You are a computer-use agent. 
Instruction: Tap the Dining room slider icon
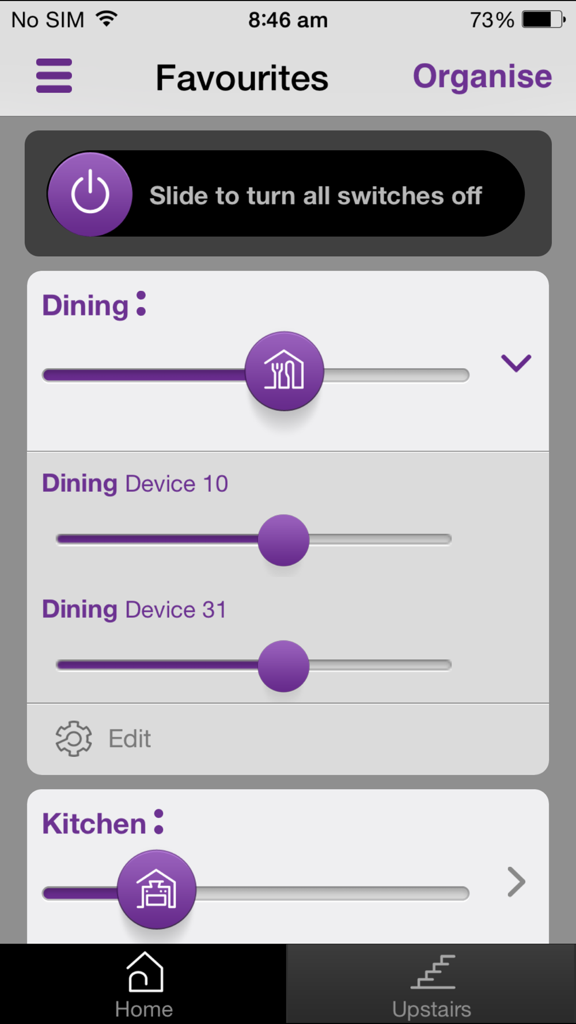[x=284, y=371]
